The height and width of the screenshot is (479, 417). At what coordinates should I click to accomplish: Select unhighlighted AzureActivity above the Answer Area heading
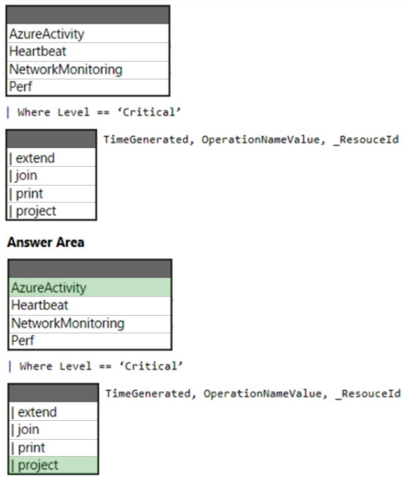[x=88, y=34]
